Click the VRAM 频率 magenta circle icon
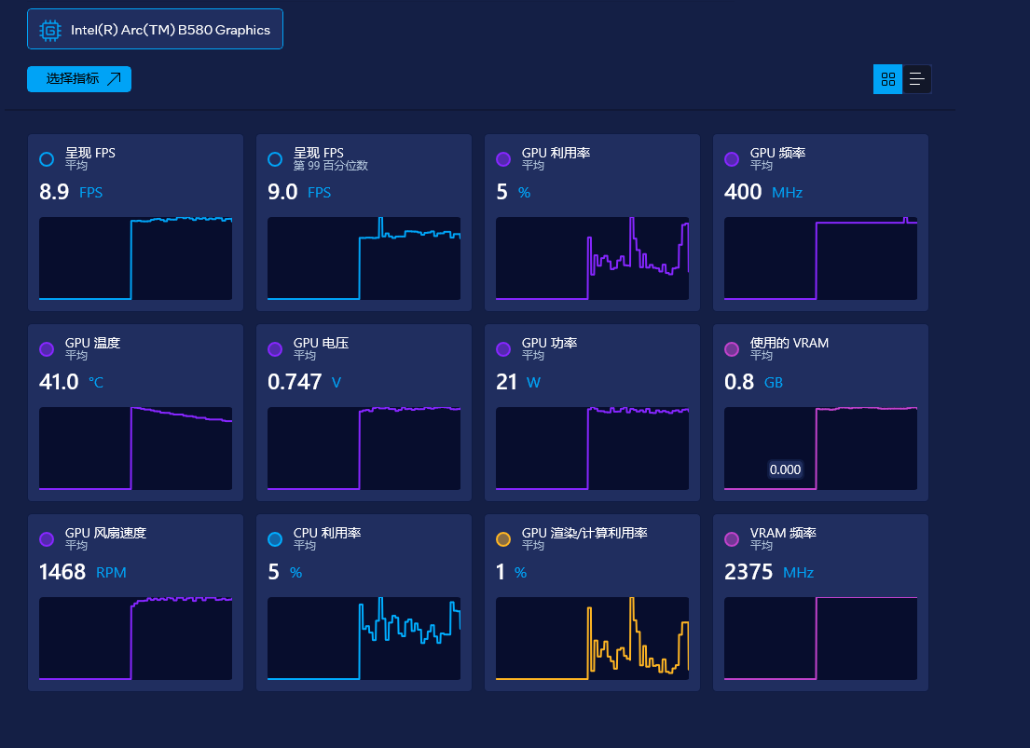 tap(732, 539)
